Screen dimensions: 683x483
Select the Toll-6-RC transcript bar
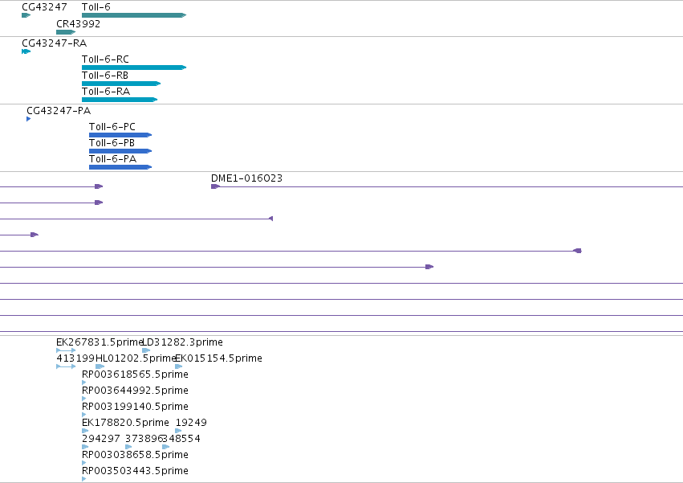coord(134,68)
